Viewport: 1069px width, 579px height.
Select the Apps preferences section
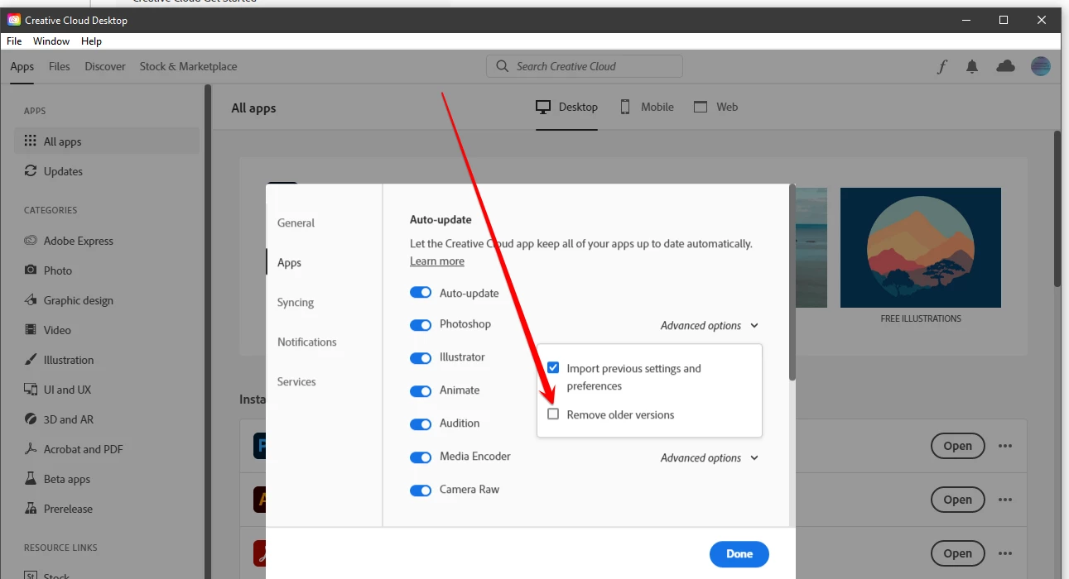pos(289,262)
